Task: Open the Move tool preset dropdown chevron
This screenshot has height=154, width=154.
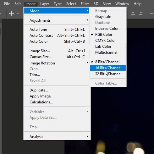Action: 18,14
